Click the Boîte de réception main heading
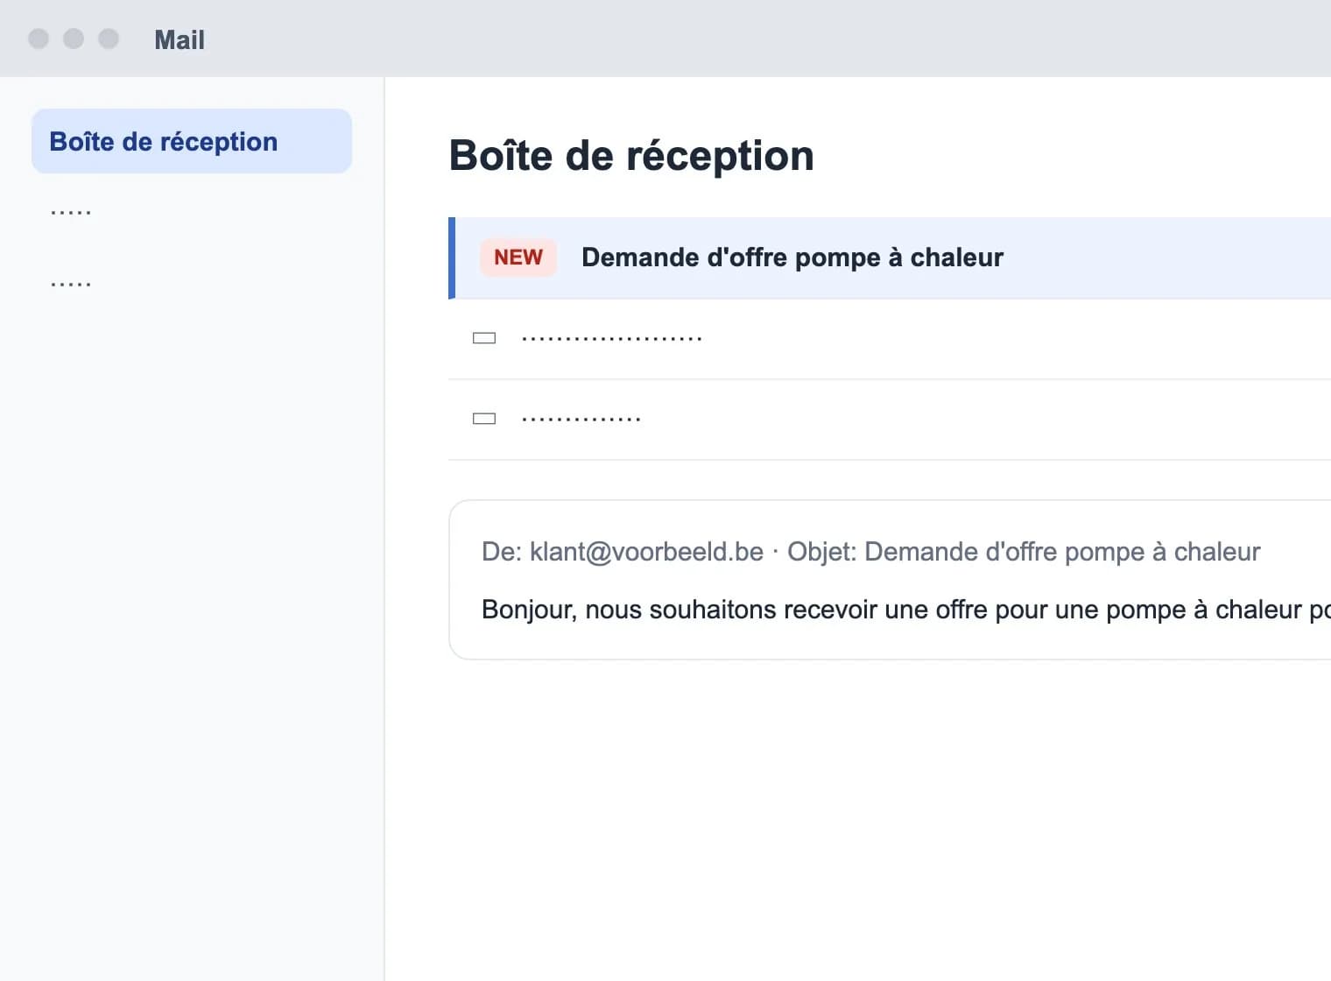The width and height of the screenshot is (1331, 981). tap(631, 156)
